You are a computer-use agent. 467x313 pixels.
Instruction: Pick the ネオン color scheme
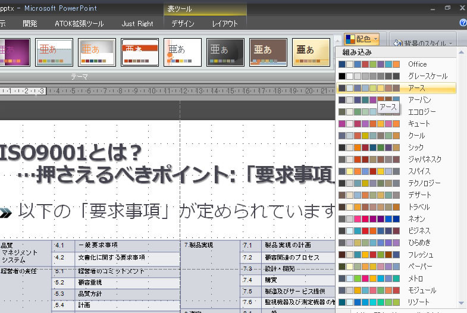tap(396, 219)
